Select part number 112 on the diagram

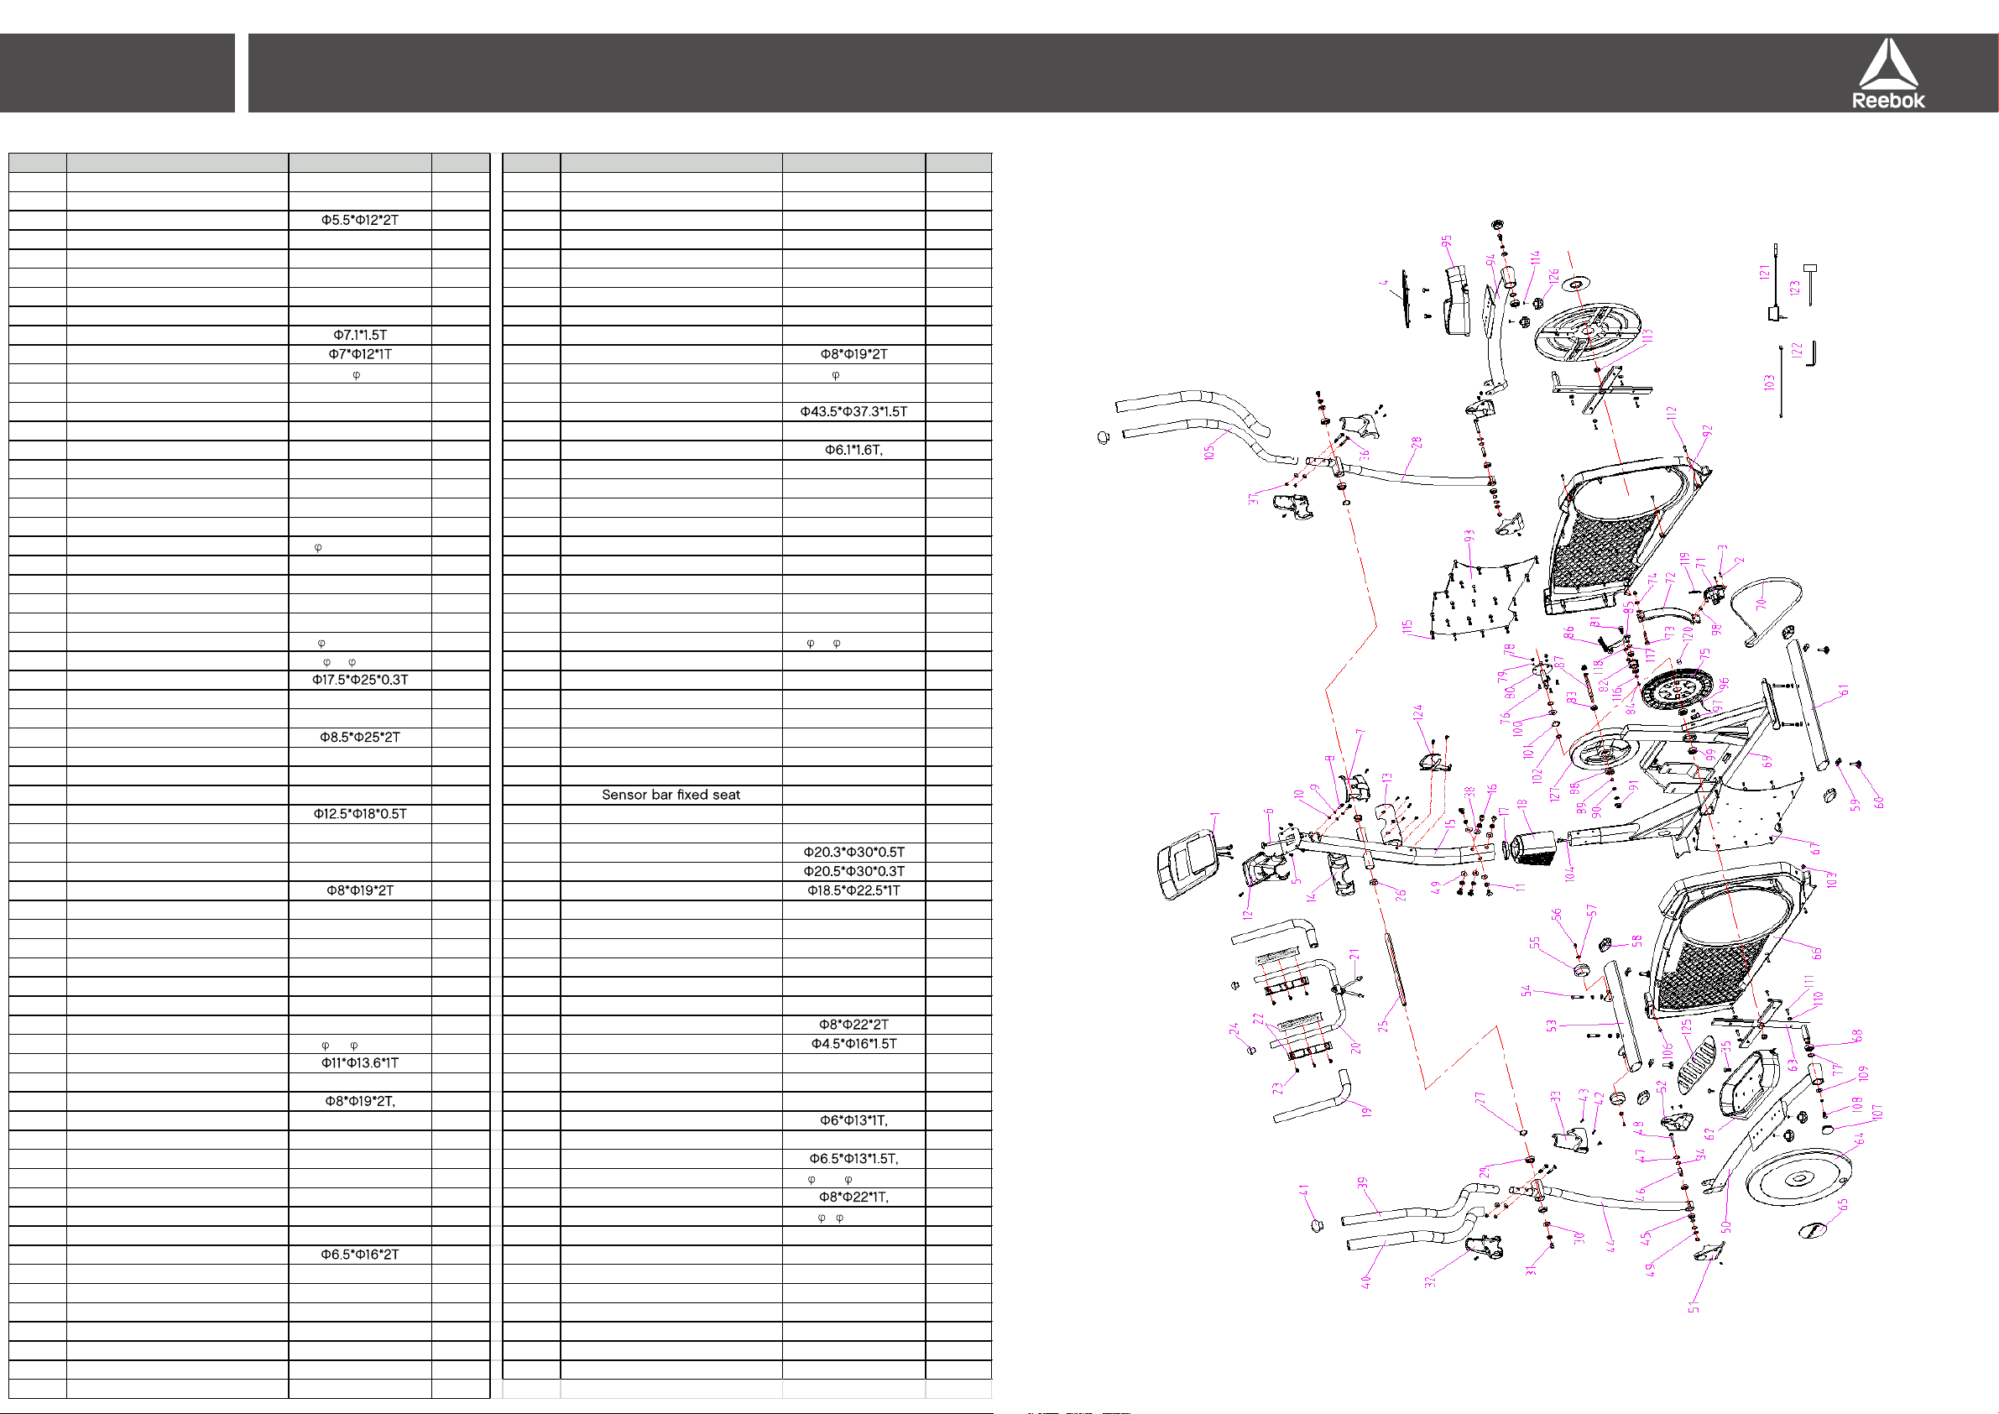[1671, 414]
